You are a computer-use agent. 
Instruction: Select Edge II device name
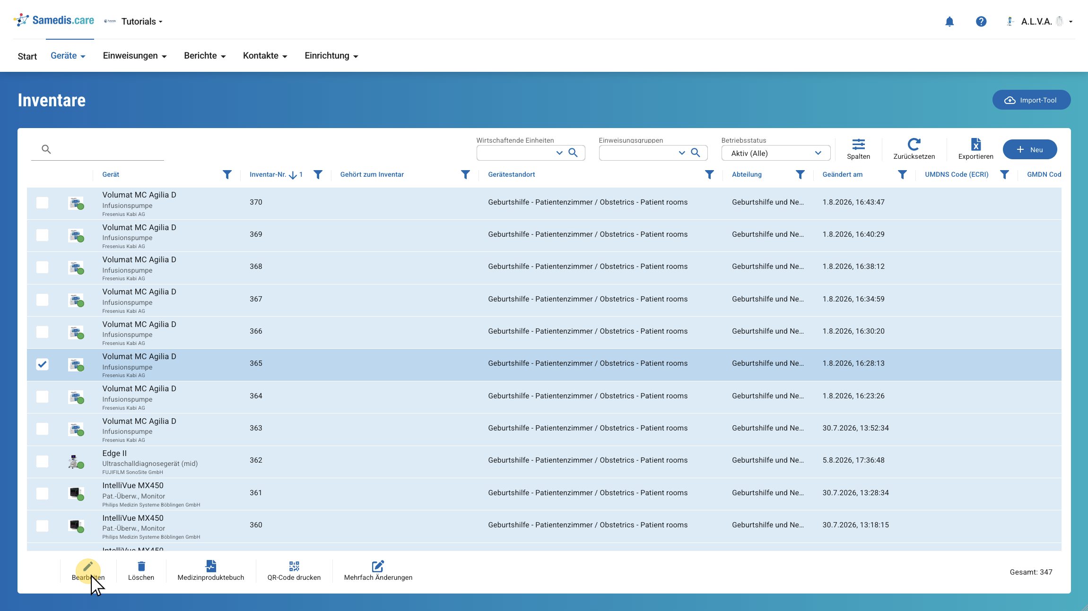pos(114,454)
